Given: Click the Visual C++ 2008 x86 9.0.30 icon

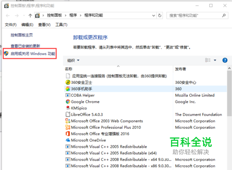Looking at the screenshot, I should [x=68, y=166].
